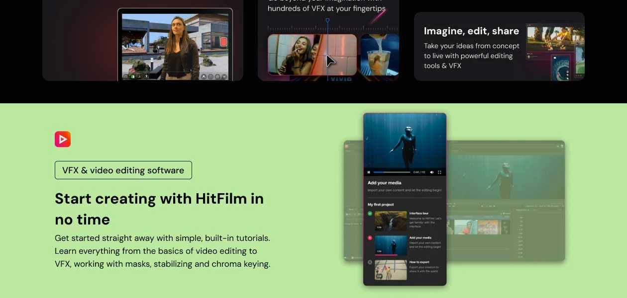Click the volume speaker icon on video

click(431, 172)
